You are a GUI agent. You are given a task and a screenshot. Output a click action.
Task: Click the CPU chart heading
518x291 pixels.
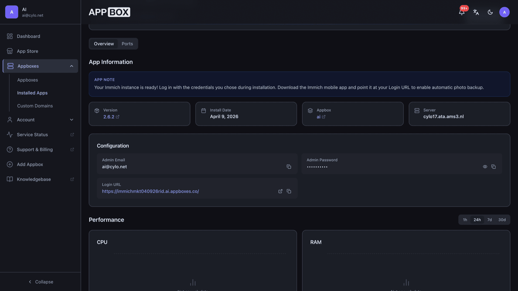(102, 242)
